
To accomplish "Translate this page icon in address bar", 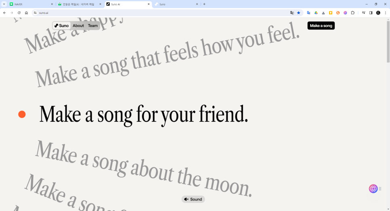I will click(x=292, y=13).
